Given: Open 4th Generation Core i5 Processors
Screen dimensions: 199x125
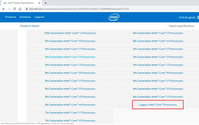Looking at the screenshot, I should click(158, 89).
